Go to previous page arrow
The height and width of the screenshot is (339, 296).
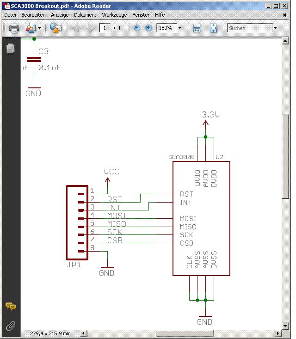(76, 28)
